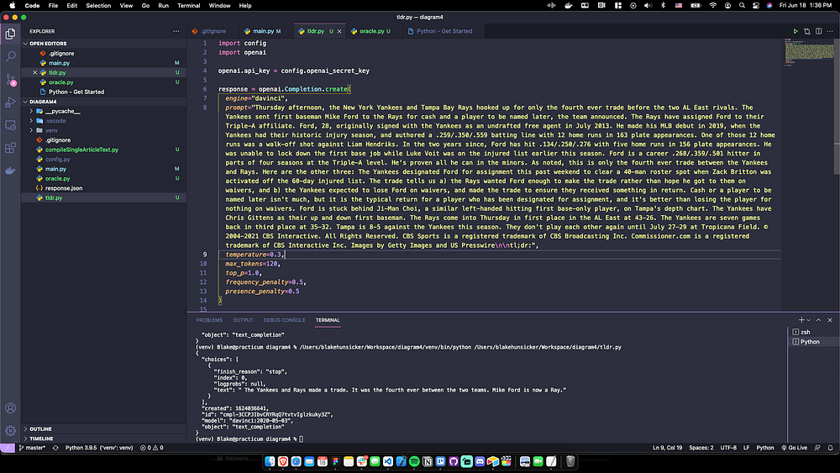
Task: Click the master branch in status bar
Action: click(x=32, y=448)
